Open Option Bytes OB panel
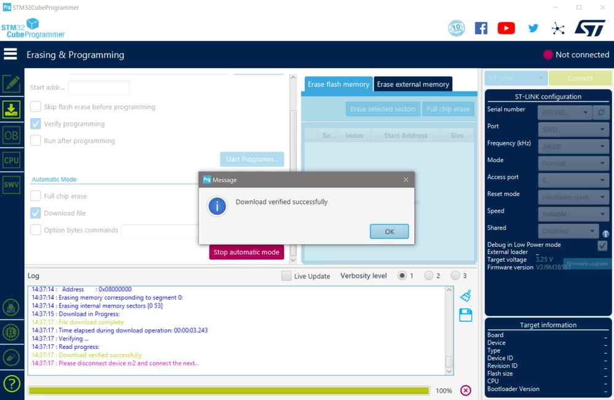The image size is (614, 400). (x=11, y=135)
